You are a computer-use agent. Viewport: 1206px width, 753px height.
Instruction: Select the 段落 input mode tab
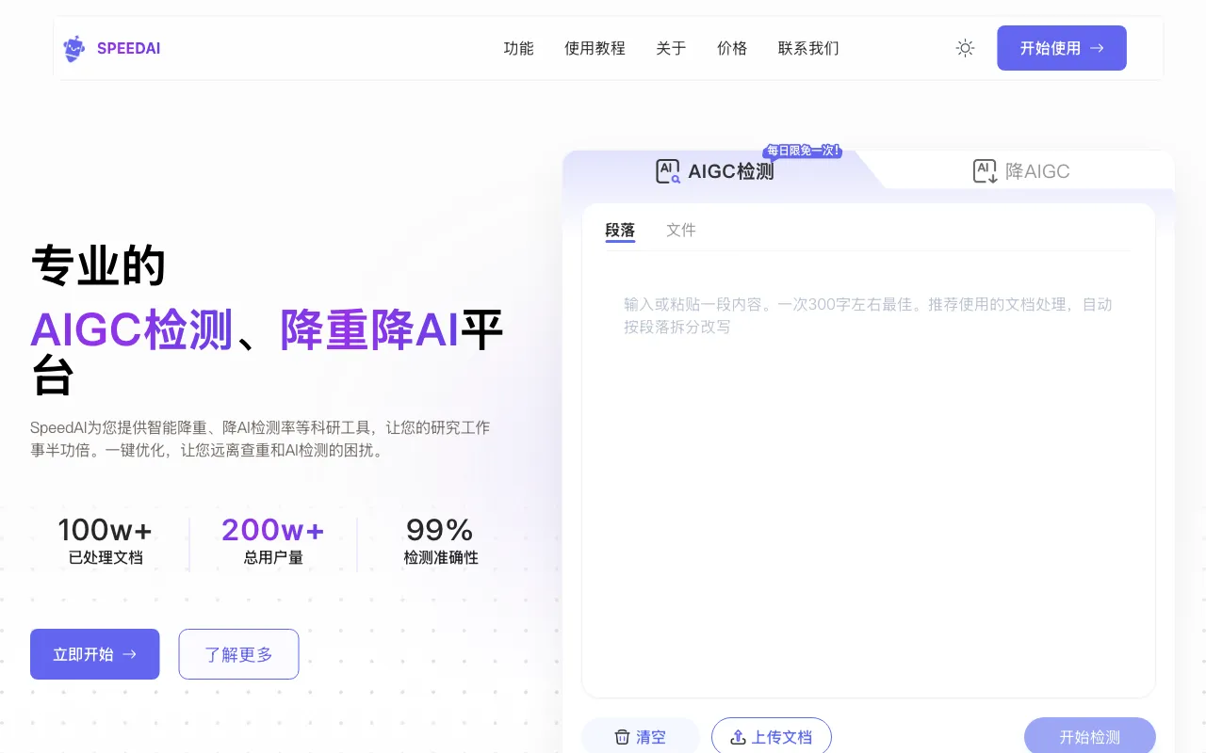pos(620,230)
